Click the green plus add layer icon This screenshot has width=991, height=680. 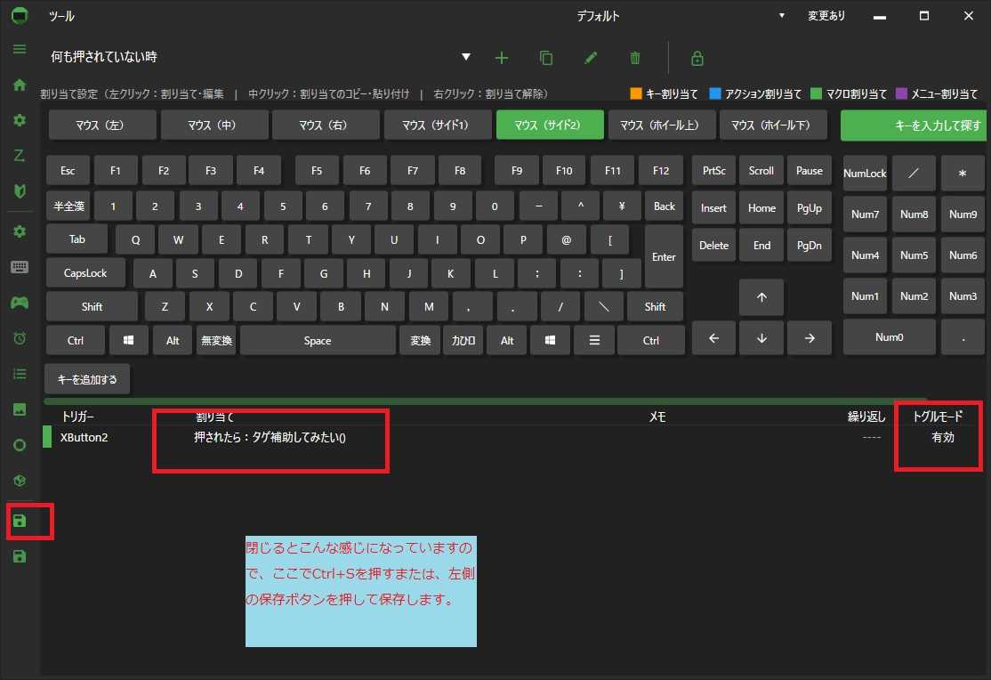coord(502,58)
